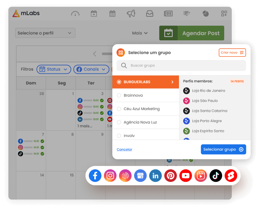This screenshot has height=210, width=259.
Task: Open the megaphone campaigns icon
Action: [x=131, y=13]
